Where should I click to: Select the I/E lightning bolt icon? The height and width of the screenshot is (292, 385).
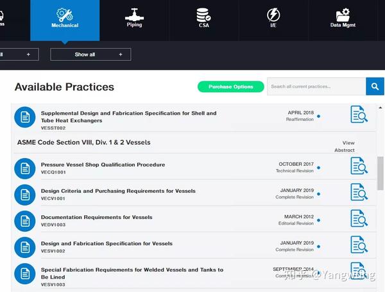(273, 15)
